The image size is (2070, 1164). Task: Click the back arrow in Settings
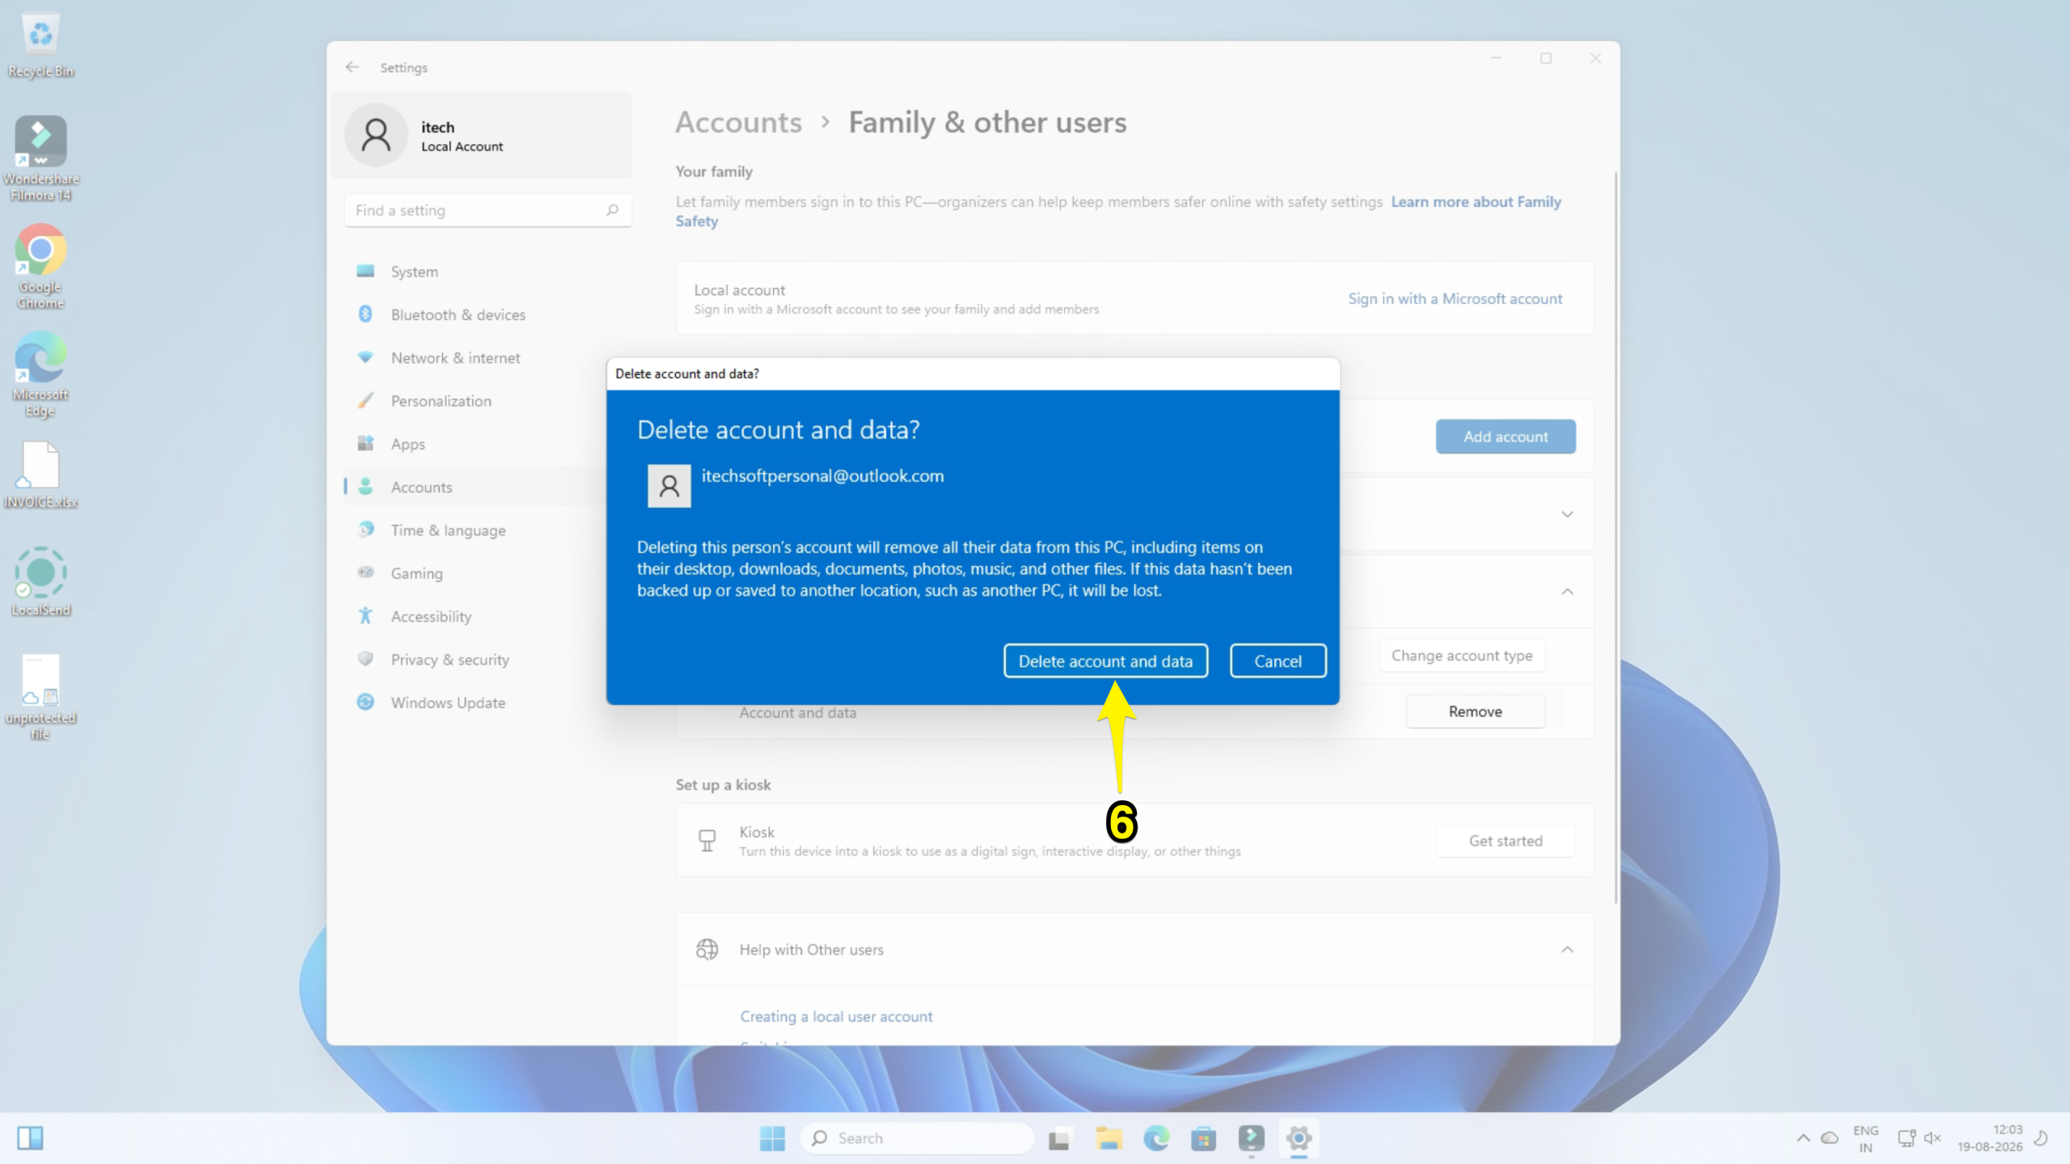pos(352,67)
